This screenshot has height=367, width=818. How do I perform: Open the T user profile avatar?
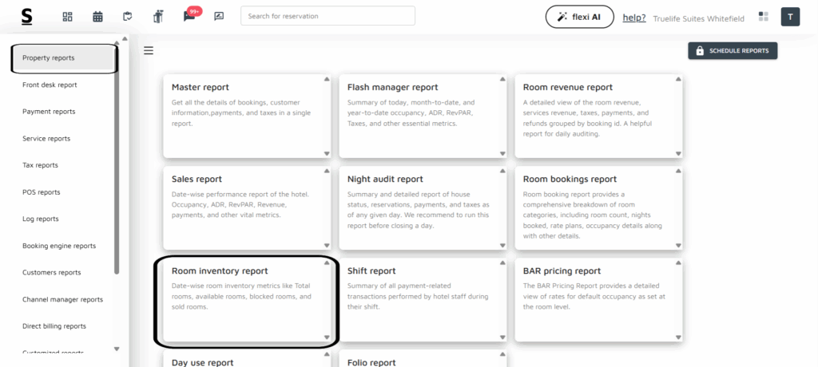tap(790, 17)
